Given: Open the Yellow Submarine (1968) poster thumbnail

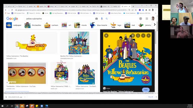Looking at the screenshot, I should 61,73.
